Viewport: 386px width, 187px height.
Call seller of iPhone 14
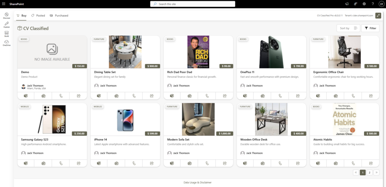tap(134, 163)
